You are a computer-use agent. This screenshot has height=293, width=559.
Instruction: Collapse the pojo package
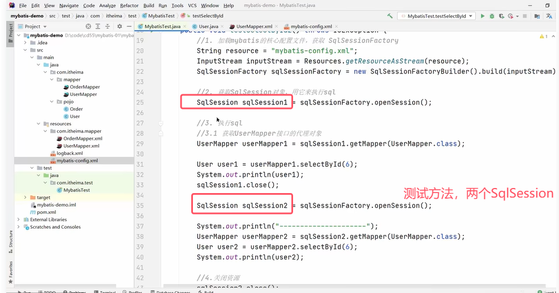51,102
